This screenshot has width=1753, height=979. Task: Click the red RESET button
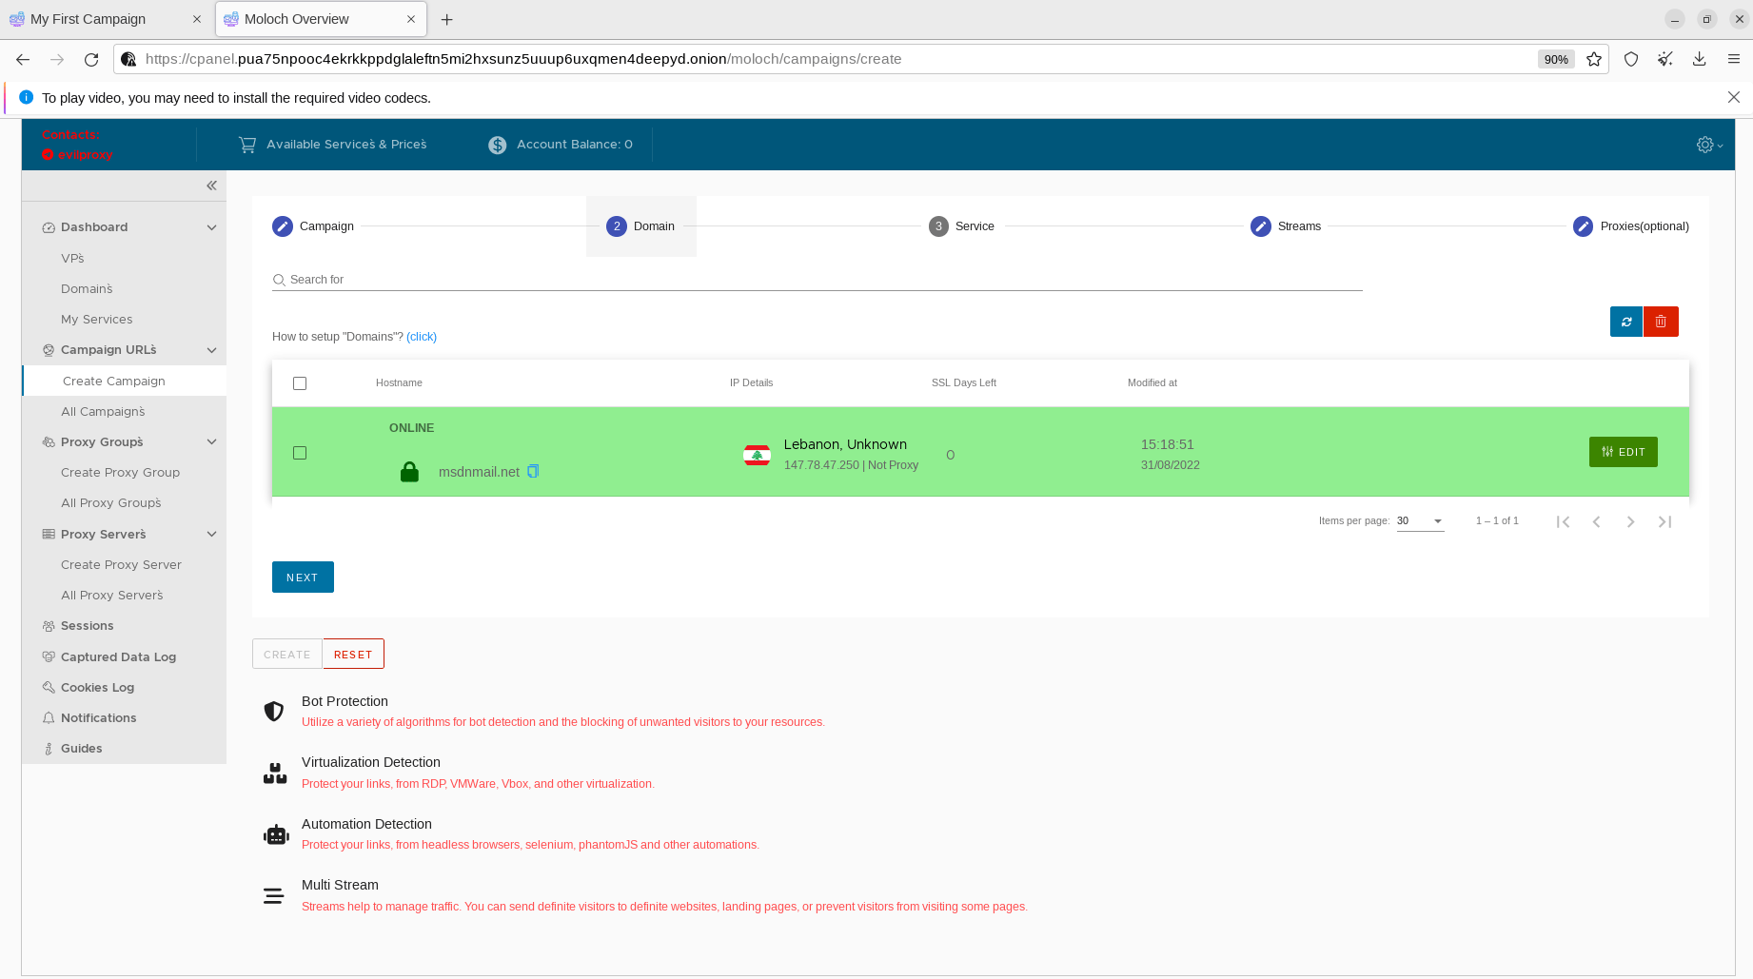pyautogui.click(x=353, y=655)
